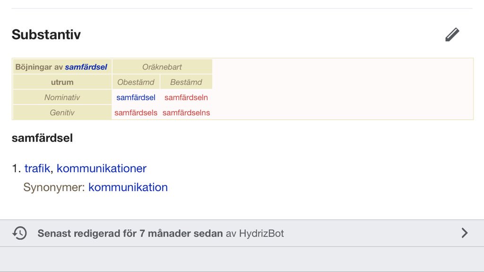The image size is (484, 272).
Task: Follow the trafik definition link
Action: [x=37, y=168]
